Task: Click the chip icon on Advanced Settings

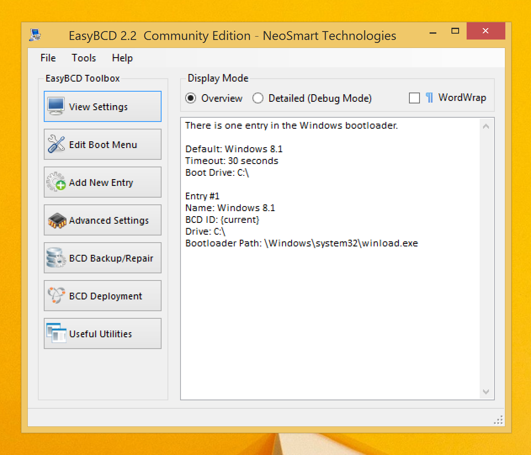Action: click(x=57, y=220)
